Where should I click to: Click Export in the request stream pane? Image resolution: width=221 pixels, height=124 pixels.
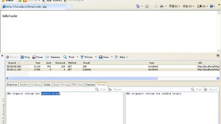click(x=115, y=89)
